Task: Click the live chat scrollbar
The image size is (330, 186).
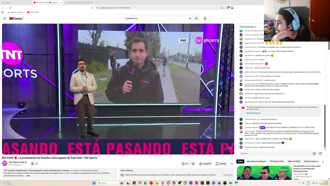Action: (325, 126)
